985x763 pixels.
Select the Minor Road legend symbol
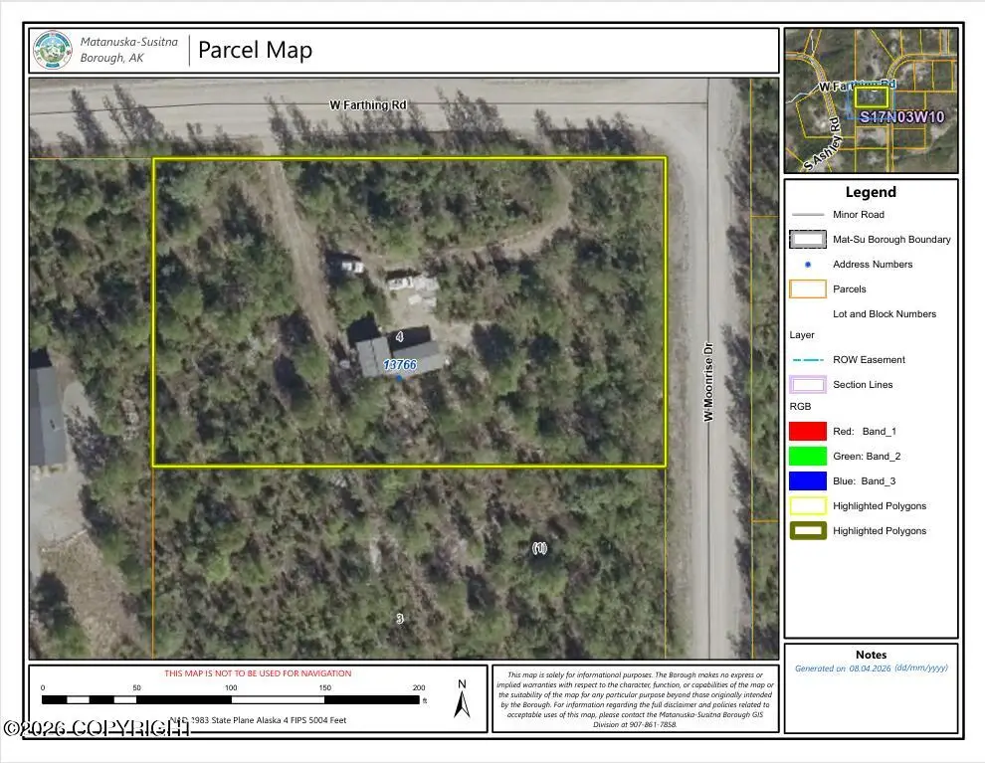806,214
